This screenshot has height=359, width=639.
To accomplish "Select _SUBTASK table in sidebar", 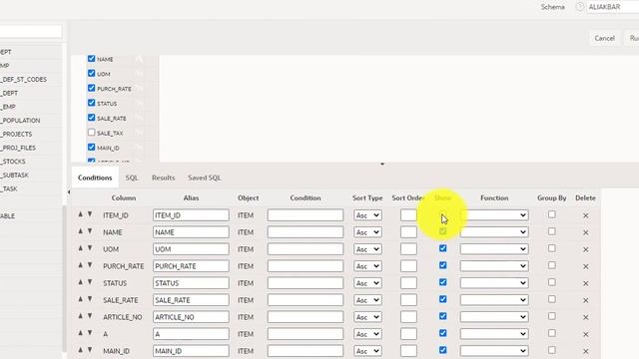I will click(x=15, y=176).
